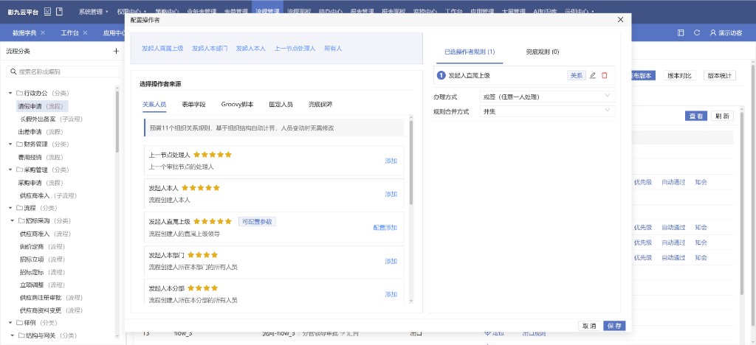
Task: Click the 版本统计 button behind dialog
Action: click(x=719, y=75)
